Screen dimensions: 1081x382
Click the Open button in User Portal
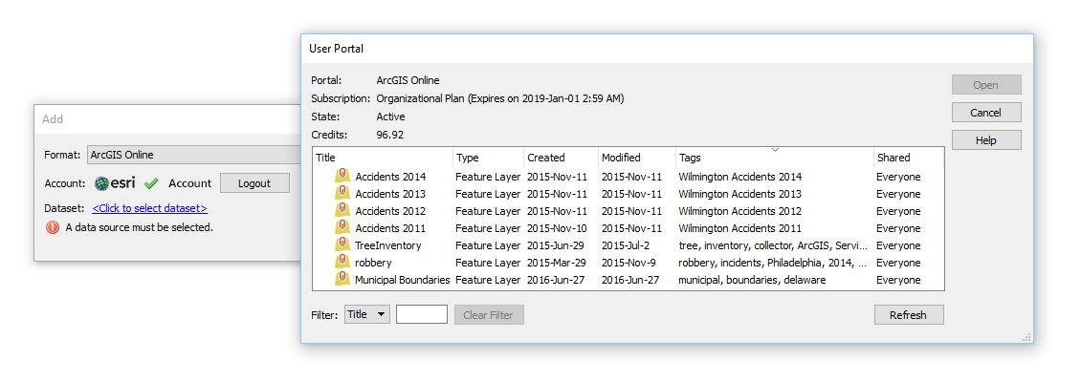tap(986, 85)
